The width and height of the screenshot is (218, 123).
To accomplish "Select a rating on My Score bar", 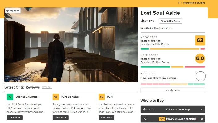I will [173, 84].
